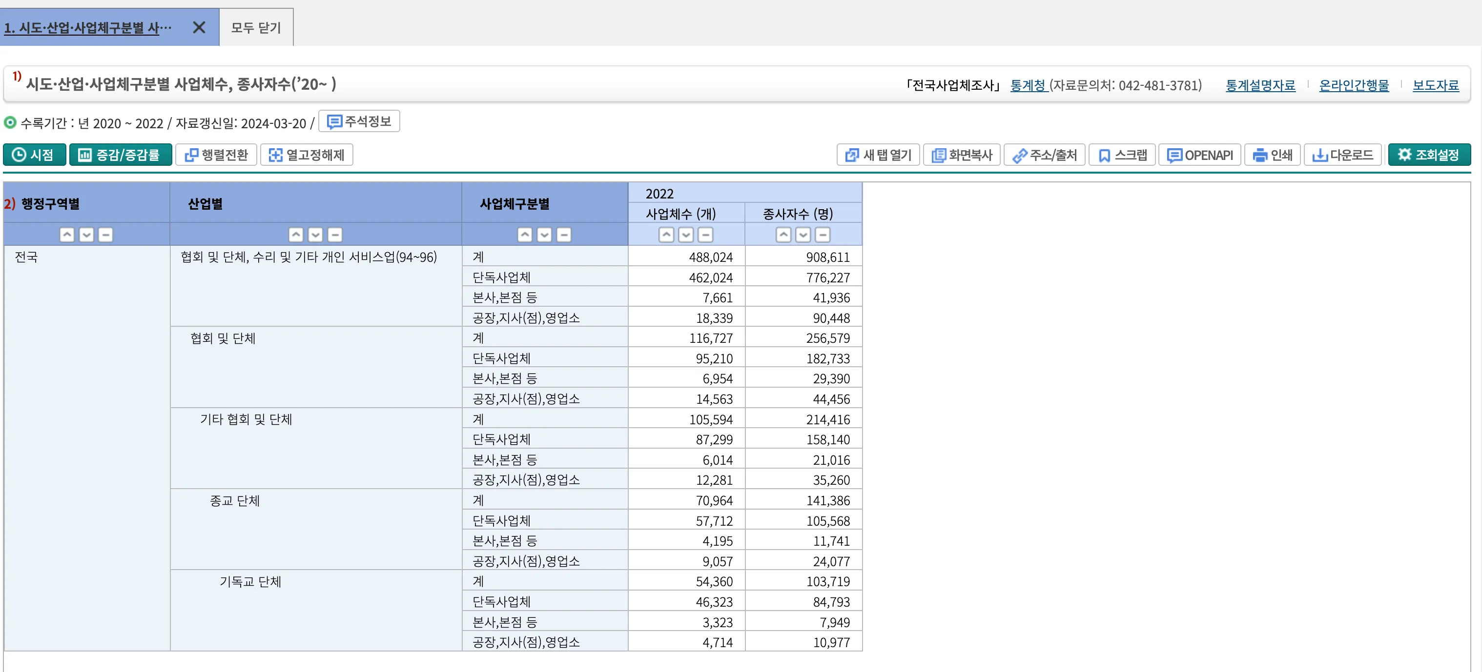Click 모두 닫기 tab
1482x672 pixels.
coord(256,27)
